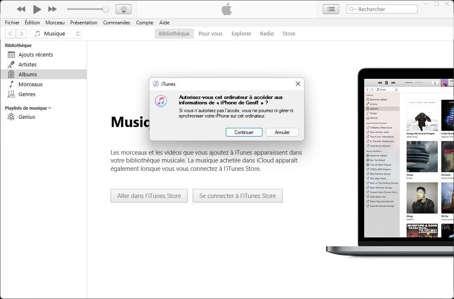Screen dimensions: 454x299
Task: Click the iTunes logo in dialog body
Action: [161, 101]
